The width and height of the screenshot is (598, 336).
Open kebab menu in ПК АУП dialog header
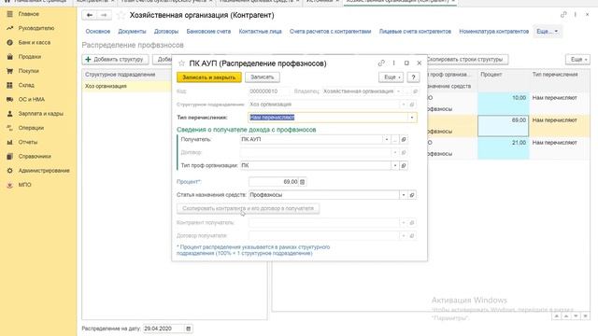click(x=393, y=63)
